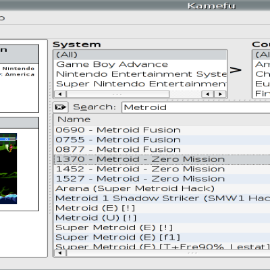Image resolution: width=270 pixels, height=270 pixels.
Task: Click inside the Search field containing Metroid
Action: [196, 107]
